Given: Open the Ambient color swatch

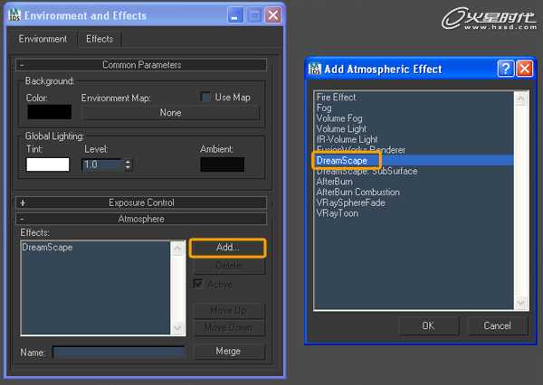Looking at the screenshot, I should click(223, 164).
